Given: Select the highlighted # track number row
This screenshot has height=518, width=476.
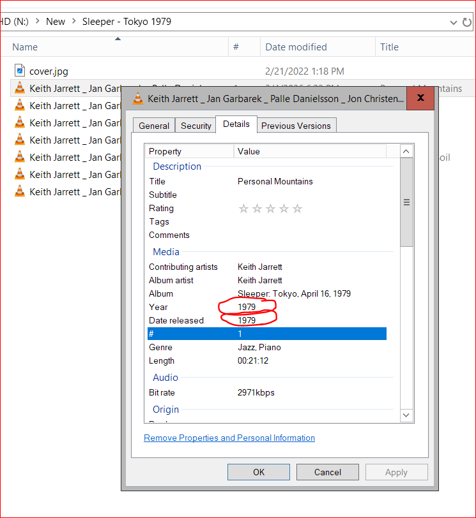Looking at the screenshot, I should coord(267,334).
